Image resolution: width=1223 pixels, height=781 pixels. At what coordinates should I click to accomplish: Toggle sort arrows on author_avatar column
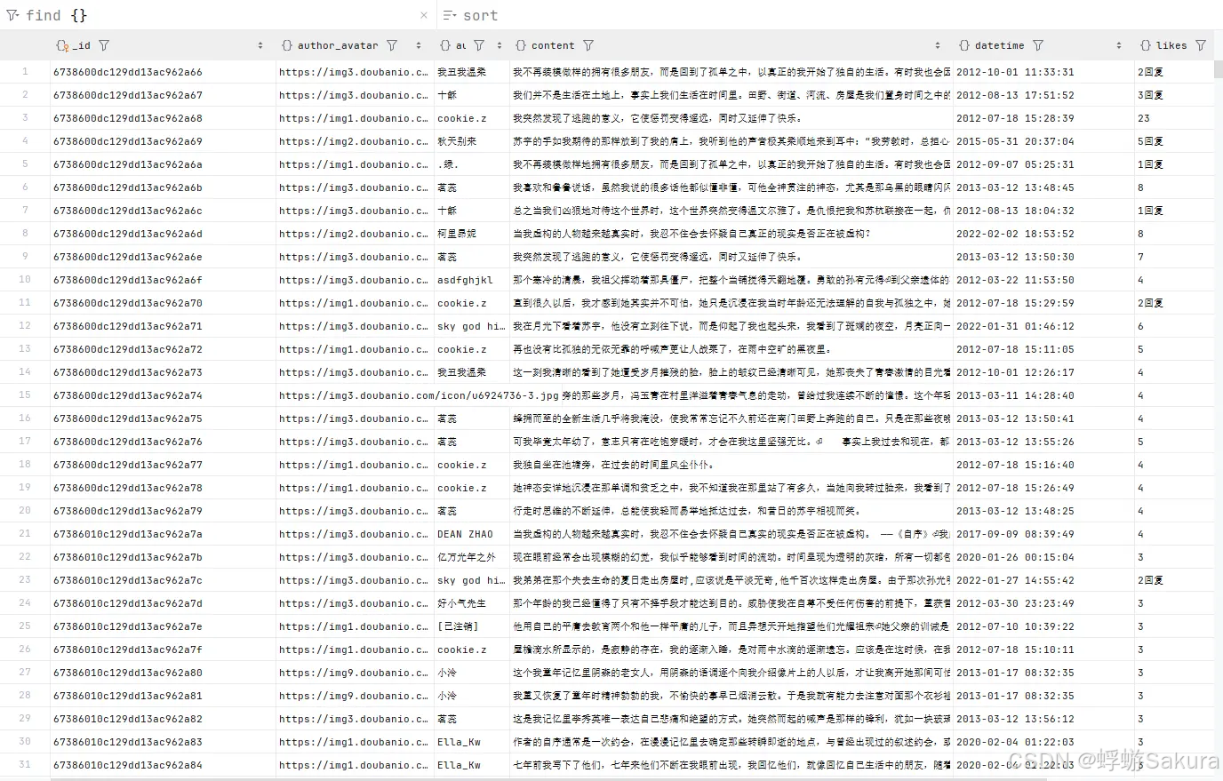click(x=417, y=45)
